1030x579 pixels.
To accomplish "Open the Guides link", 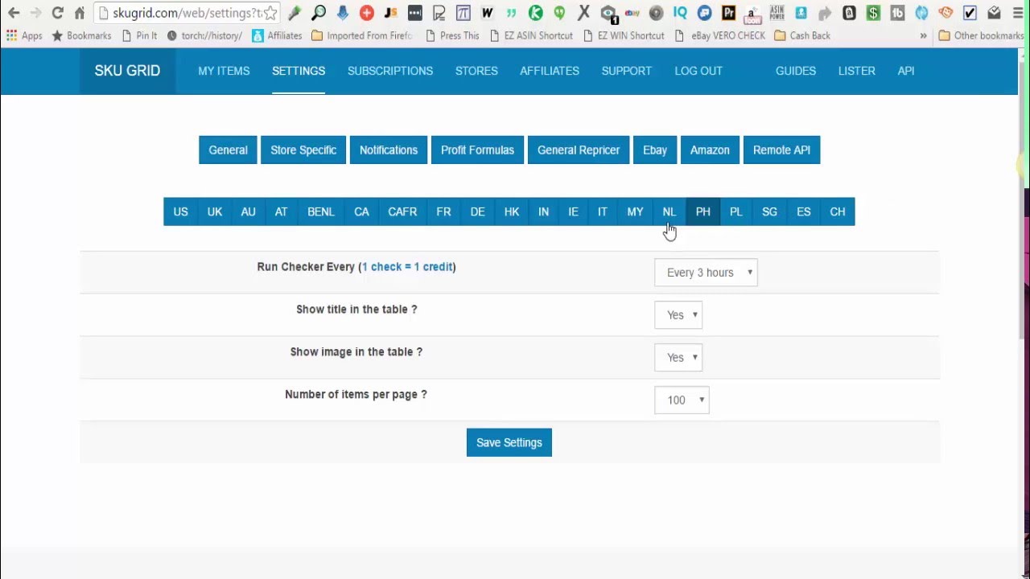I will point(796,71).
